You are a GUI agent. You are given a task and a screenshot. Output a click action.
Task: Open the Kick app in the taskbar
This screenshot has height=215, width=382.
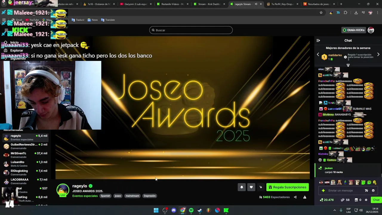[x=226, y=210]
